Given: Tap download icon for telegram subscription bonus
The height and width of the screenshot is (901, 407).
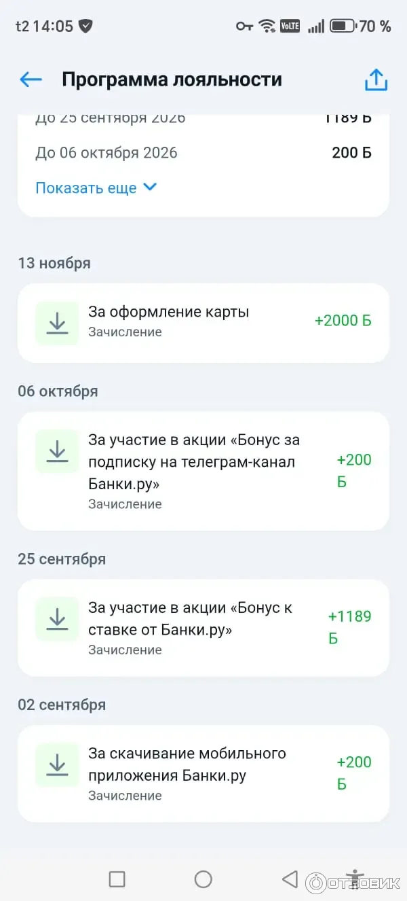Looking at the screenshot, I should [x=58, y=451].
